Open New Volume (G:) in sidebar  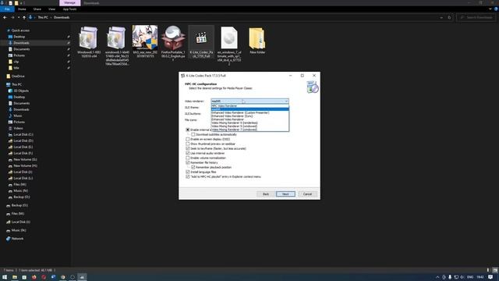(25, 159)
